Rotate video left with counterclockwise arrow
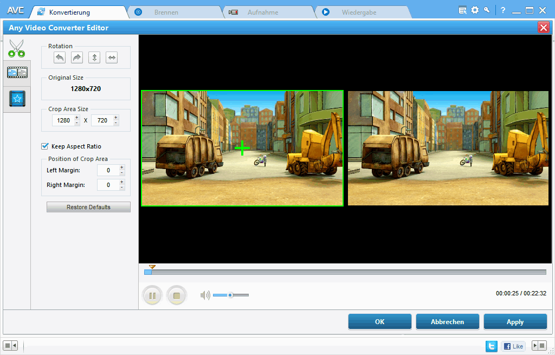The height and width of the screenshot is (355, 555). coord(60,57)
